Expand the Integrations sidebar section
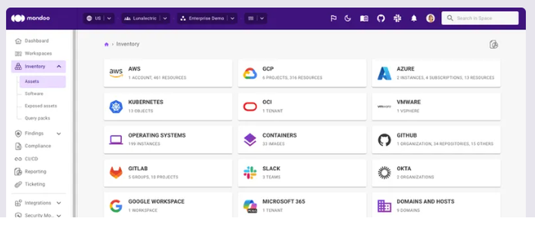 pyautogui.click(x=59, y=202)
